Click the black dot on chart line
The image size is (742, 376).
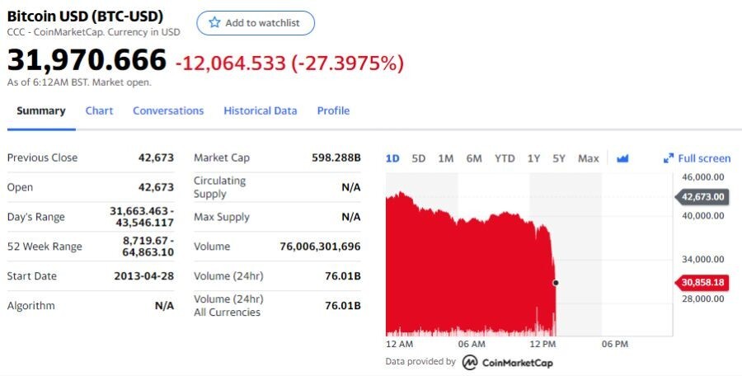[x=556, y=283]
